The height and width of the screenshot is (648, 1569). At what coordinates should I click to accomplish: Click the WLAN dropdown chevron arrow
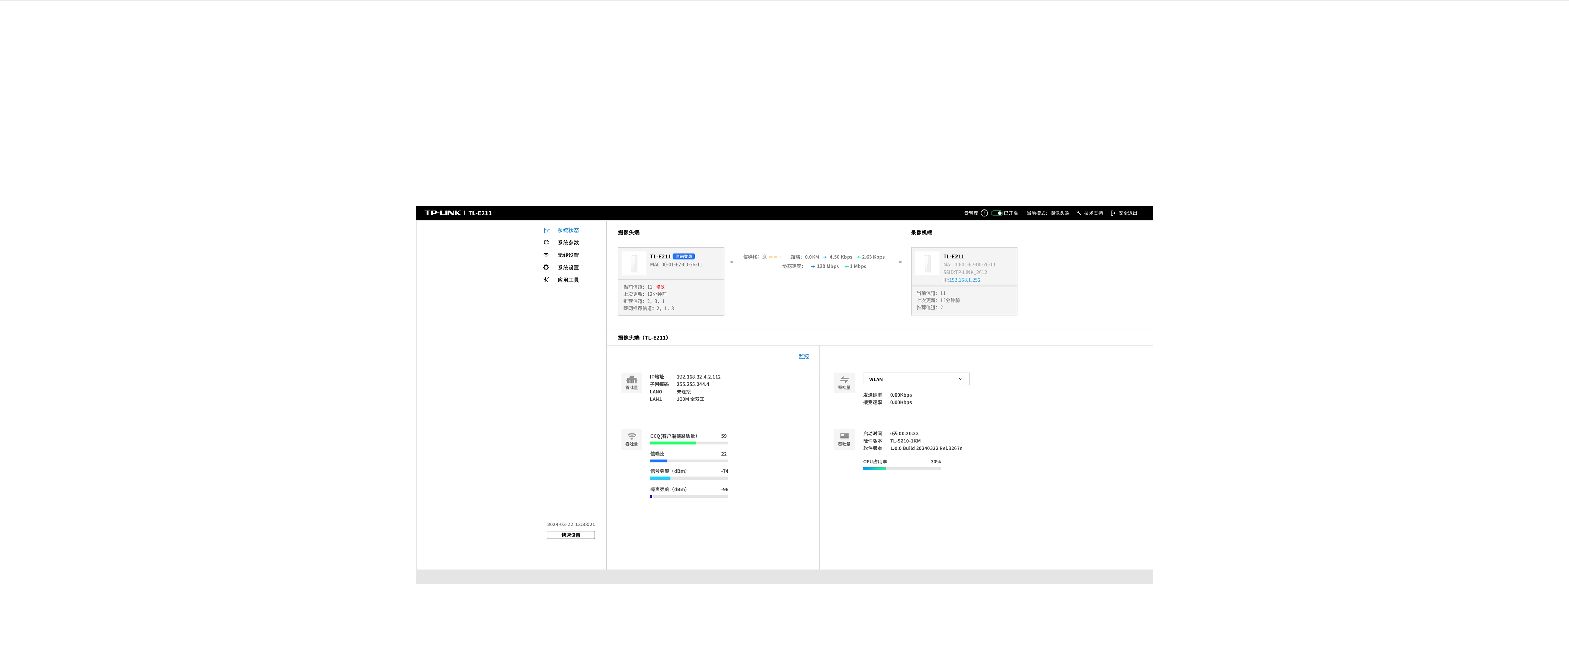click(x=961, y=379)
